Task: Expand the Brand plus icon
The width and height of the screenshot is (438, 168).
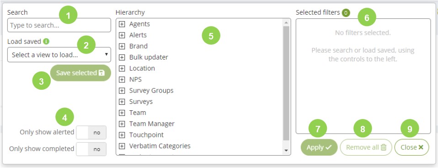Action: pyautogui.click(x=122, y=46)
